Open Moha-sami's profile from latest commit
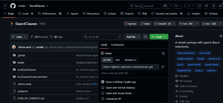The width and height of the screenshot is (223, 103). click(25, 47)
